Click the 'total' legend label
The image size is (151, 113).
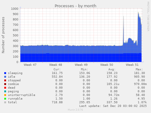click(x=12, y=102)
